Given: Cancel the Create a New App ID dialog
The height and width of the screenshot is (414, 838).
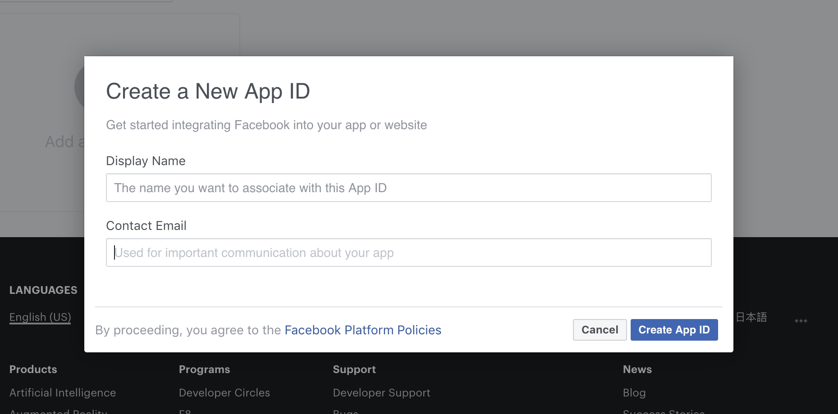Looking at the screenshot, I should pos(600,330).
